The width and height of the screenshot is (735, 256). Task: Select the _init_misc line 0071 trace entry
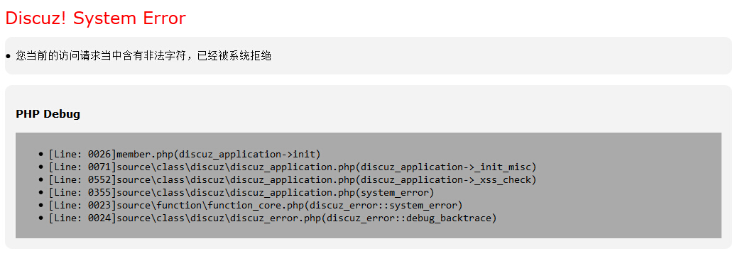(x=292, y=167)
